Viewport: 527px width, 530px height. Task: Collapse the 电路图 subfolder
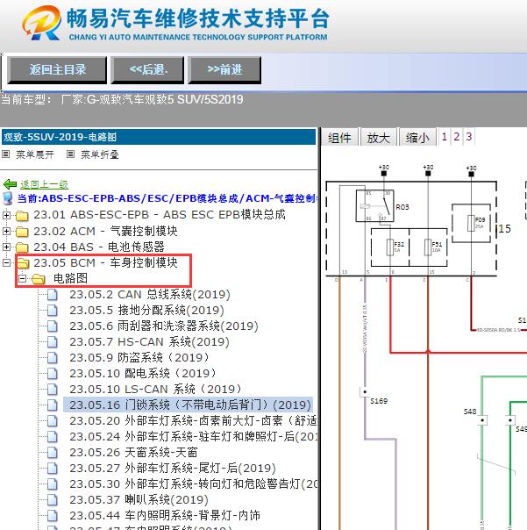[x=22, y=278]
